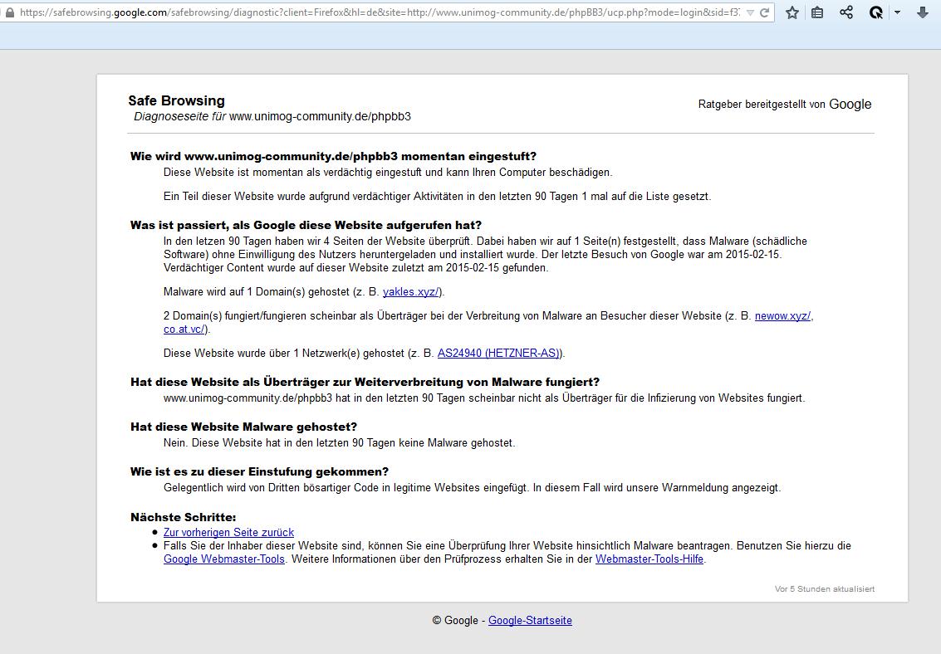This screenshot has width=941, height=654.
Task: Go to Google-Startseite footer link
Action: point(530,621)
